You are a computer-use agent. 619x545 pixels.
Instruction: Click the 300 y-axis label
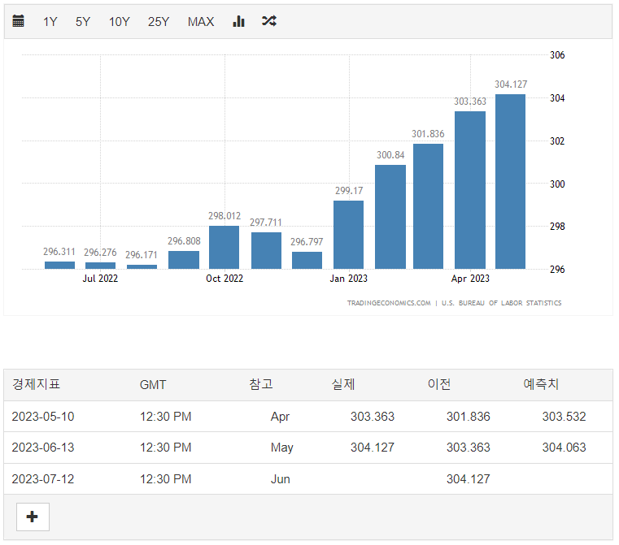click(x=557, y=184)
